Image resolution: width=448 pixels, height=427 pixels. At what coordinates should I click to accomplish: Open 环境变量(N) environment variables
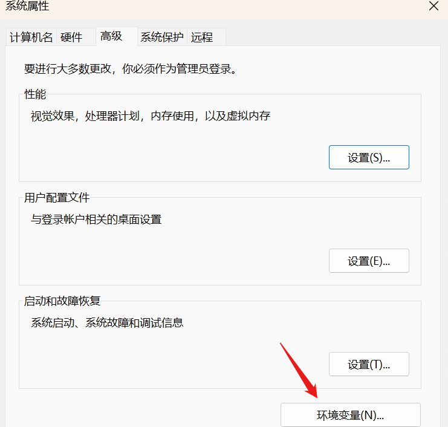click(350, 415)
